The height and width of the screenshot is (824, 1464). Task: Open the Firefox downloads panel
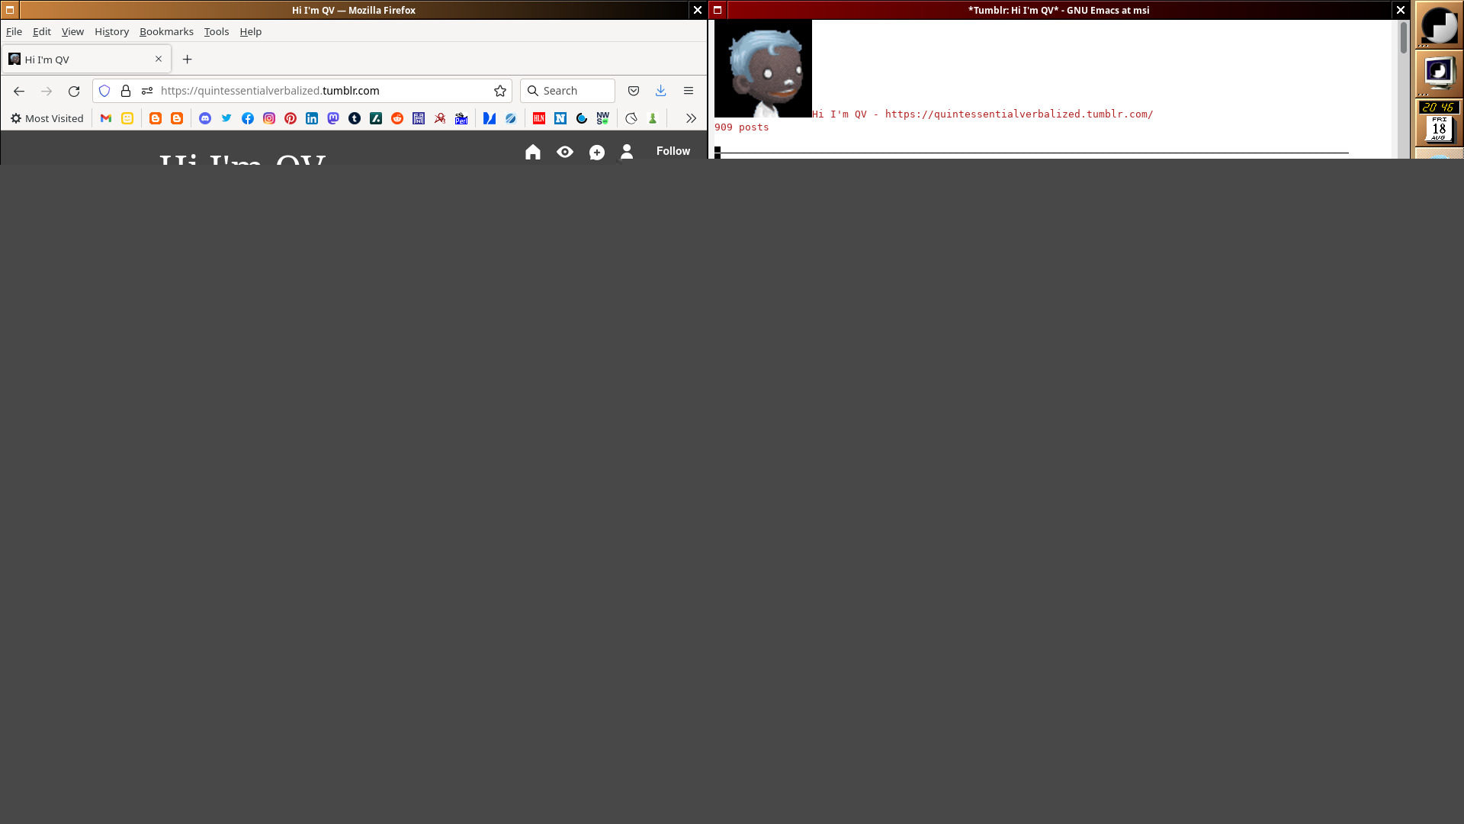(661, 91)
